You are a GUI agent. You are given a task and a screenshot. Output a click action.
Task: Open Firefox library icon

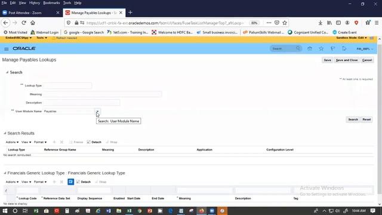(x=329, y=23)
